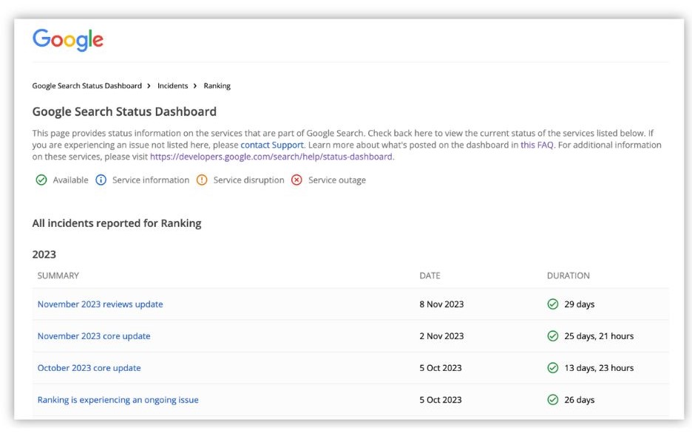Click green check icon beside 26 days

(552, 400)
